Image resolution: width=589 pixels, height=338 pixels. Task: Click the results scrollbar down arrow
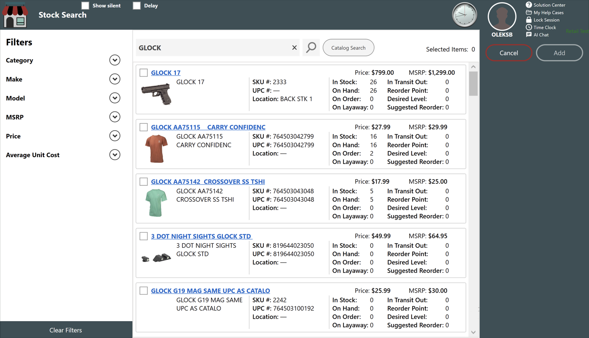[473, 332]
